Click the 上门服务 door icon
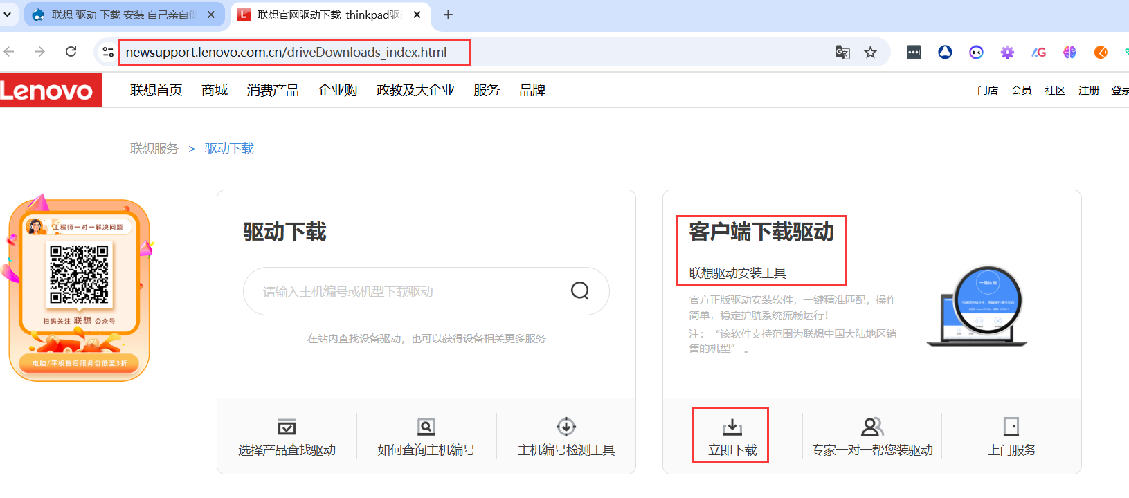The width and height of the screenshot is (1129, 498). pyautogui.click(x=1011, y=427)
